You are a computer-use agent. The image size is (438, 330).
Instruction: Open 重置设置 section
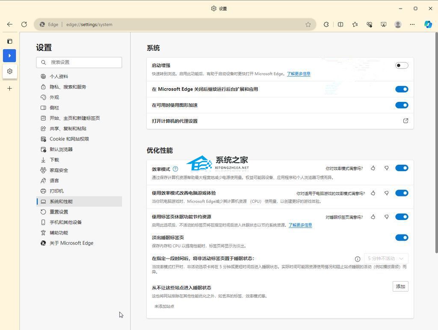tap(79, 212)
